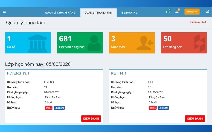Open the settings gears icon
This screenshot has width=212, height=132.
[x=207, y=12]
